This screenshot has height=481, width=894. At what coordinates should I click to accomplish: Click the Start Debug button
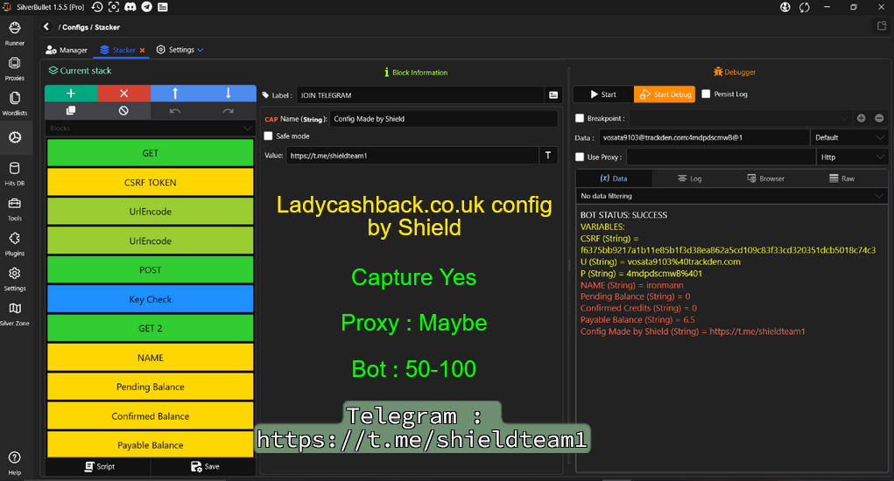coord(665,94)
